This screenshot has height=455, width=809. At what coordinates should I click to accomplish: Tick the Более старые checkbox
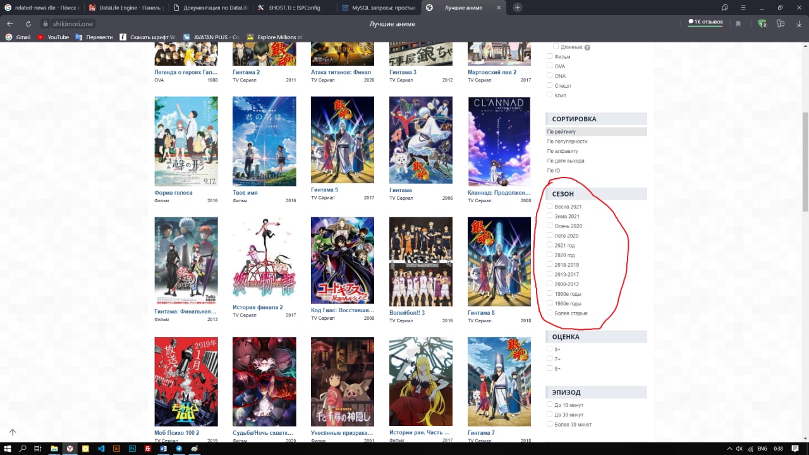[550, 313]
